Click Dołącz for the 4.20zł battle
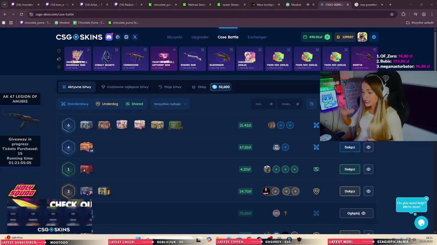Image resolution: width=437 pixels, height=245 pixels. pyautogui.click(x=350, y=169)
